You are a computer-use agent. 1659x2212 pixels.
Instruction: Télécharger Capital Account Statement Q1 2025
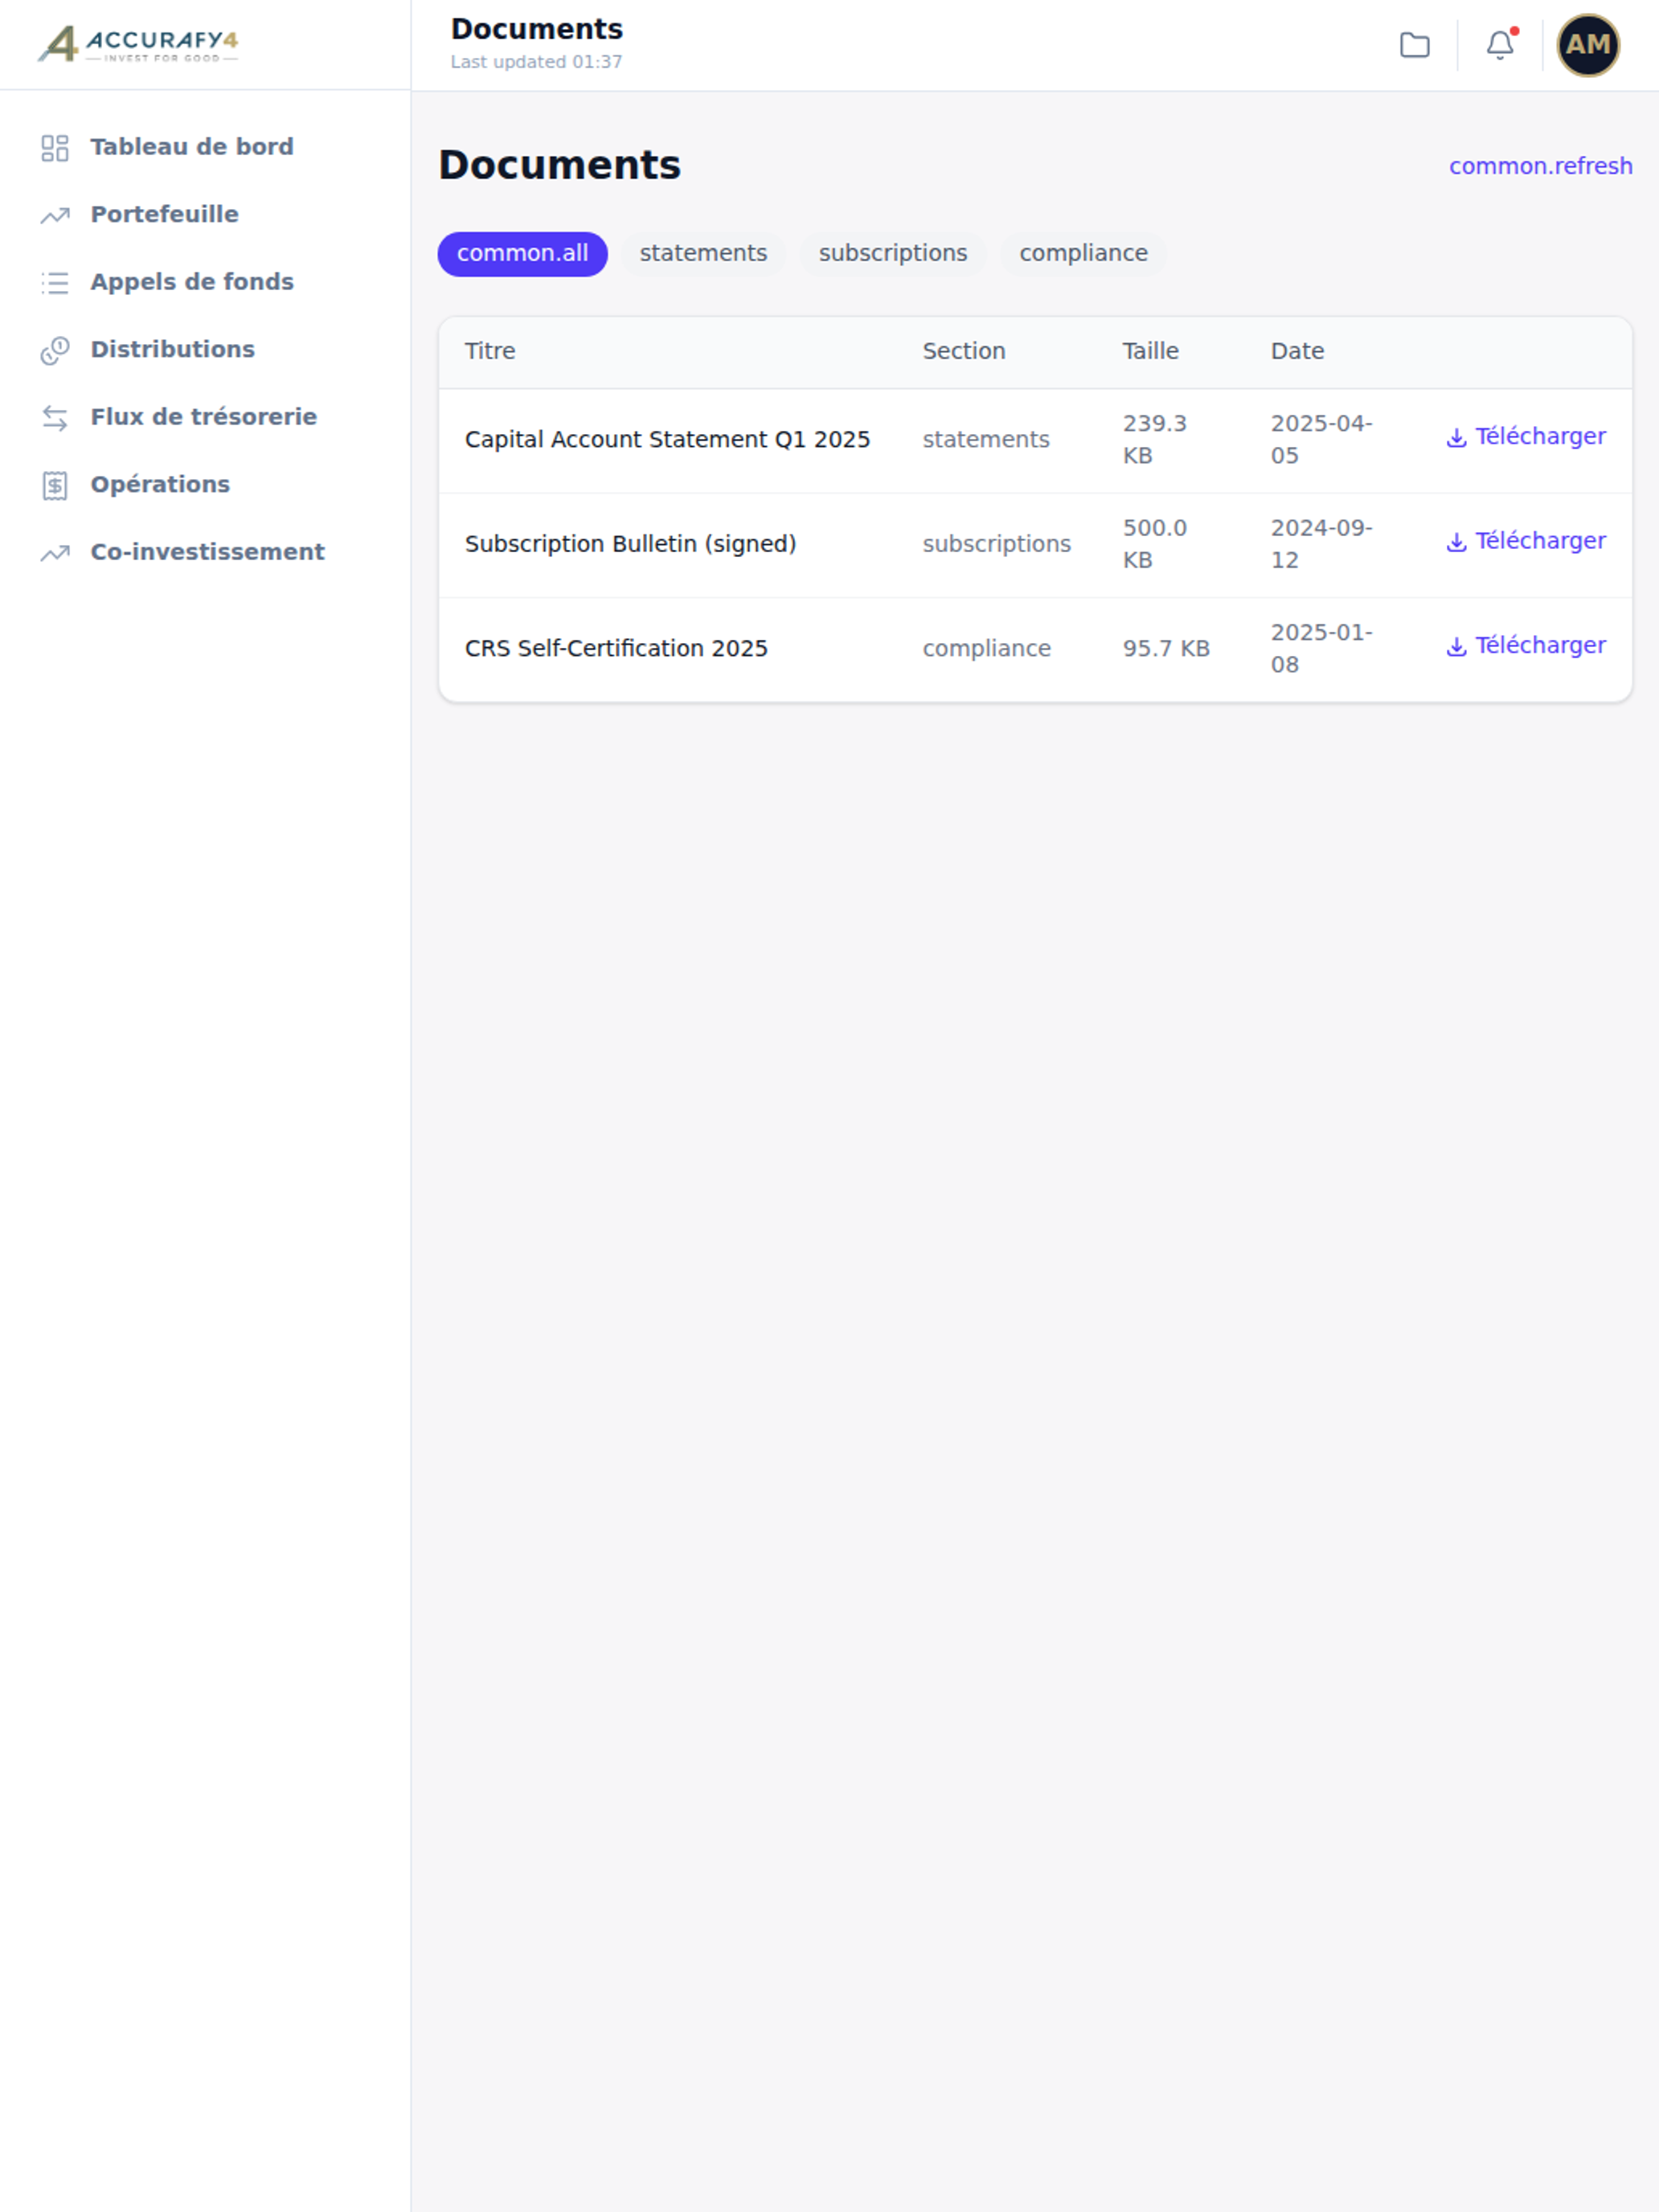coord(1526,437)
